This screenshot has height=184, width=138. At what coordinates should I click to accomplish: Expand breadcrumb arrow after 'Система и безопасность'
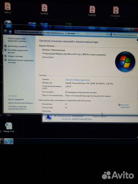coord(65,33)
